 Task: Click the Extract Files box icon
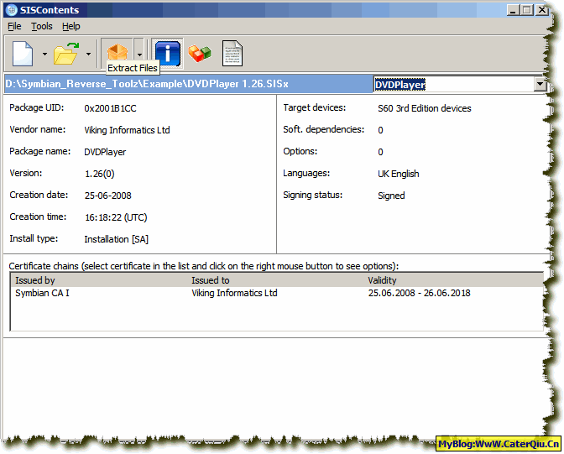point(117,53)
